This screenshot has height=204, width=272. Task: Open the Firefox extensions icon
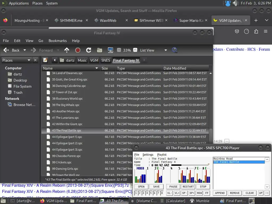256,31
